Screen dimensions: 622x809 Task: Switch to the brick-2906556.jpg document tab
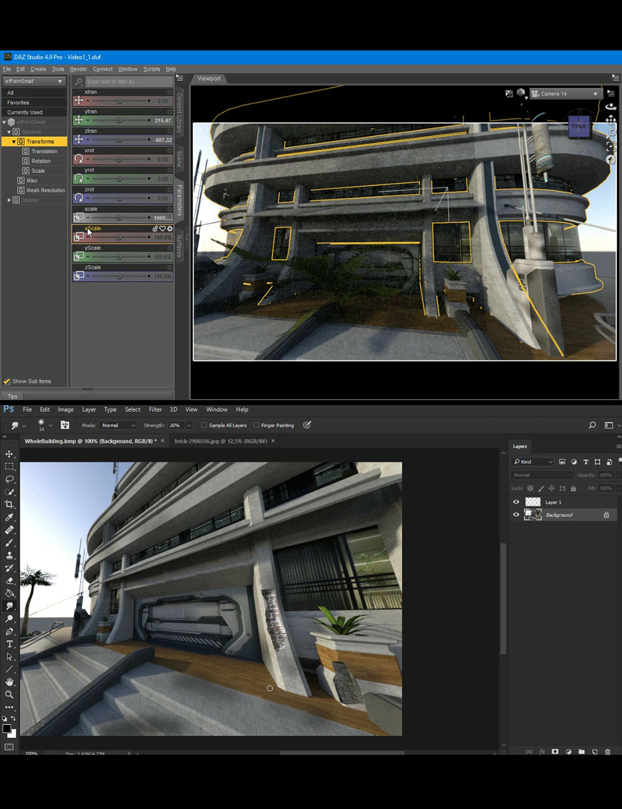tap(221, 441)
